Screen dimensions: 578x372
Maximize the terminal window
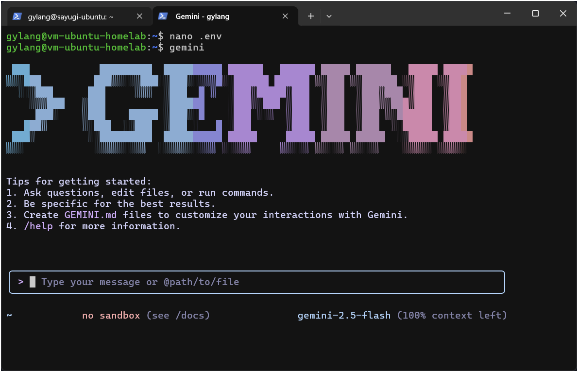point(535,14)
